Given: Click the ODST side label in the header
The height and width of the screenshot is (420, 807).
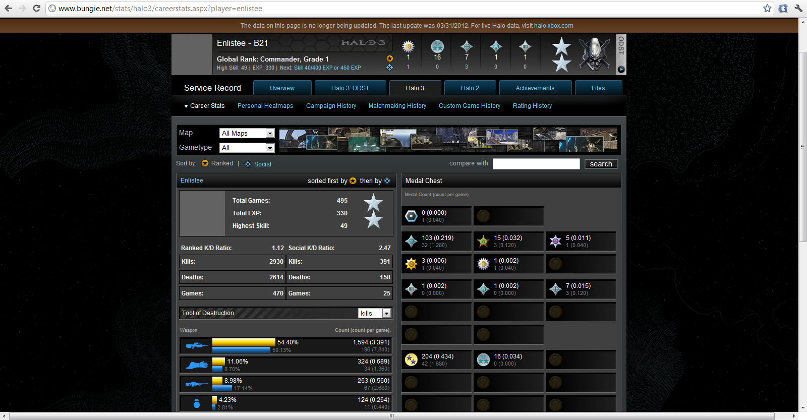Looking at the screenshot, I should pos(621,45).
